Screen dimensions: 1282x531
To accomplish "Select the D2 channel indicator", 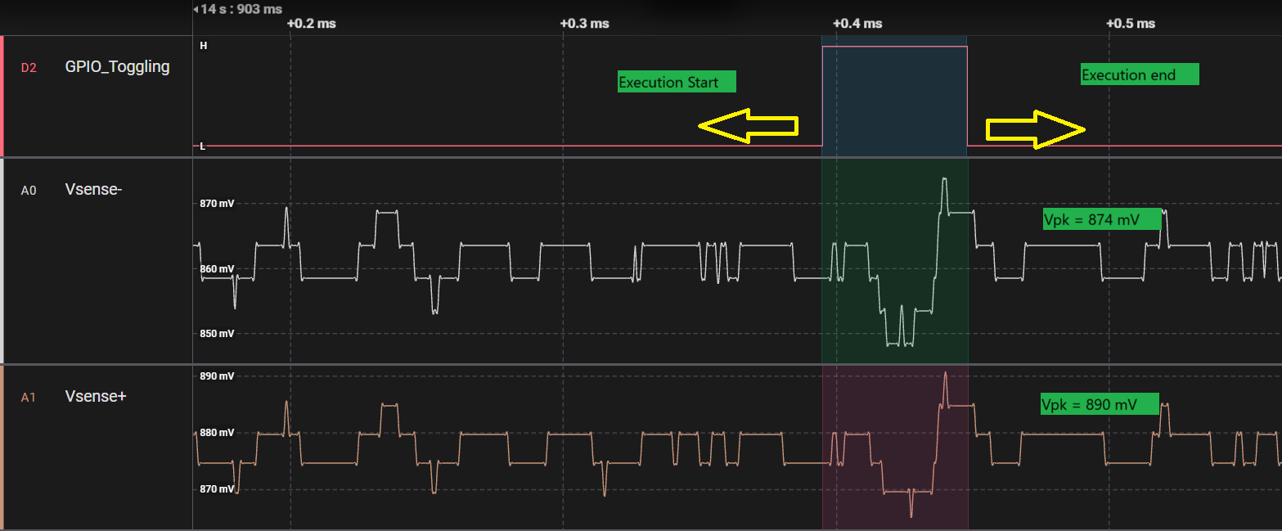I will pos(29,66).
